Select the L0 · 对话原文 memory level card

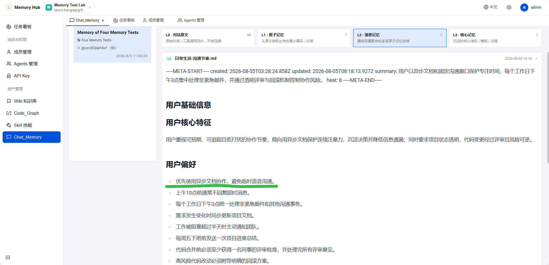pyautogui.click(x=208, y=38)
